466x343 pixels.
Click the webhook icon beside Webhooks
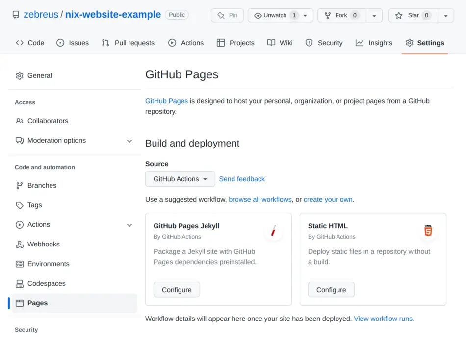pyautogui.click(x=20, y=245)
